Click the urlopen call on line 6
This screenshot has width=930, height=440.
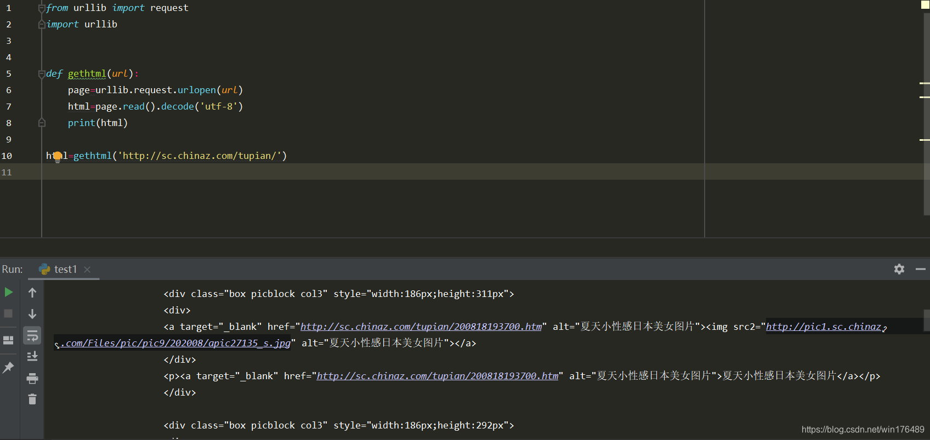tap(197, 90)
